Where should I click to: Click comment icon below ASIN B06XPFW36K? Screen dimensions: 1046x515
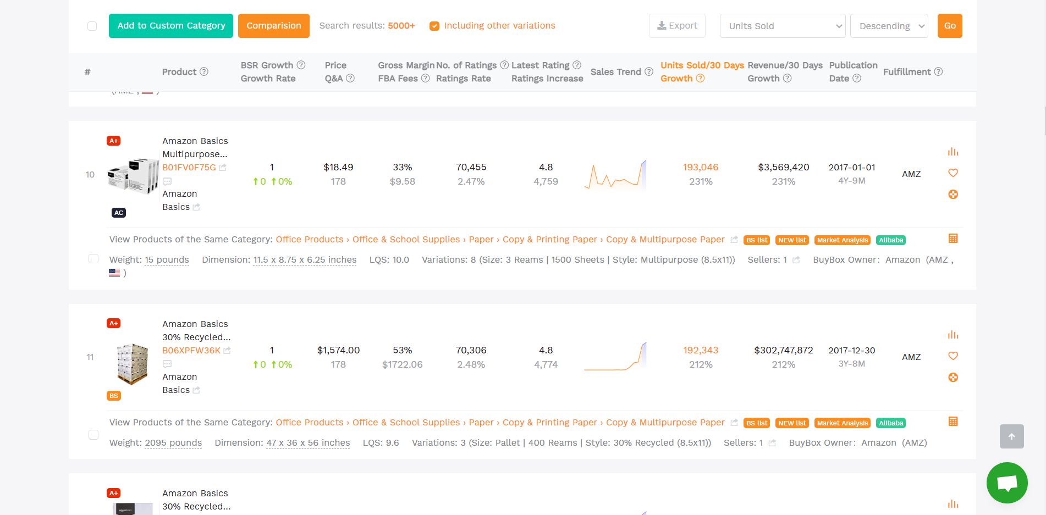[167, 364]
